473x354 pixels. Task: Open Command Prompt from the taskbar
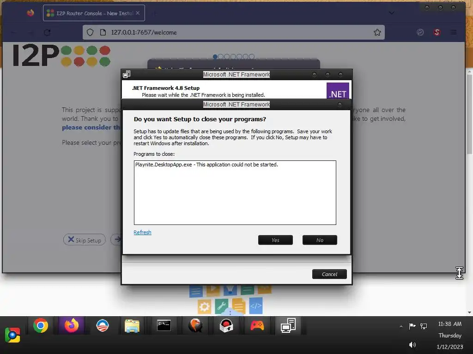pyautogui.click(x=164, y=326)
